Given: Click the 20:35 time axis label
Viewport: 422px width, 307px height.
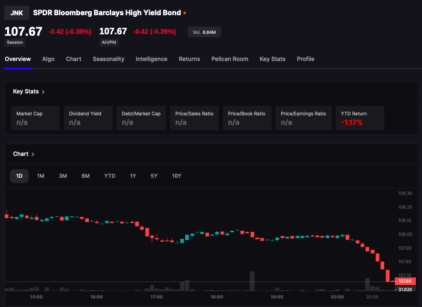Looking at the screenshot, I should [372, 297].
